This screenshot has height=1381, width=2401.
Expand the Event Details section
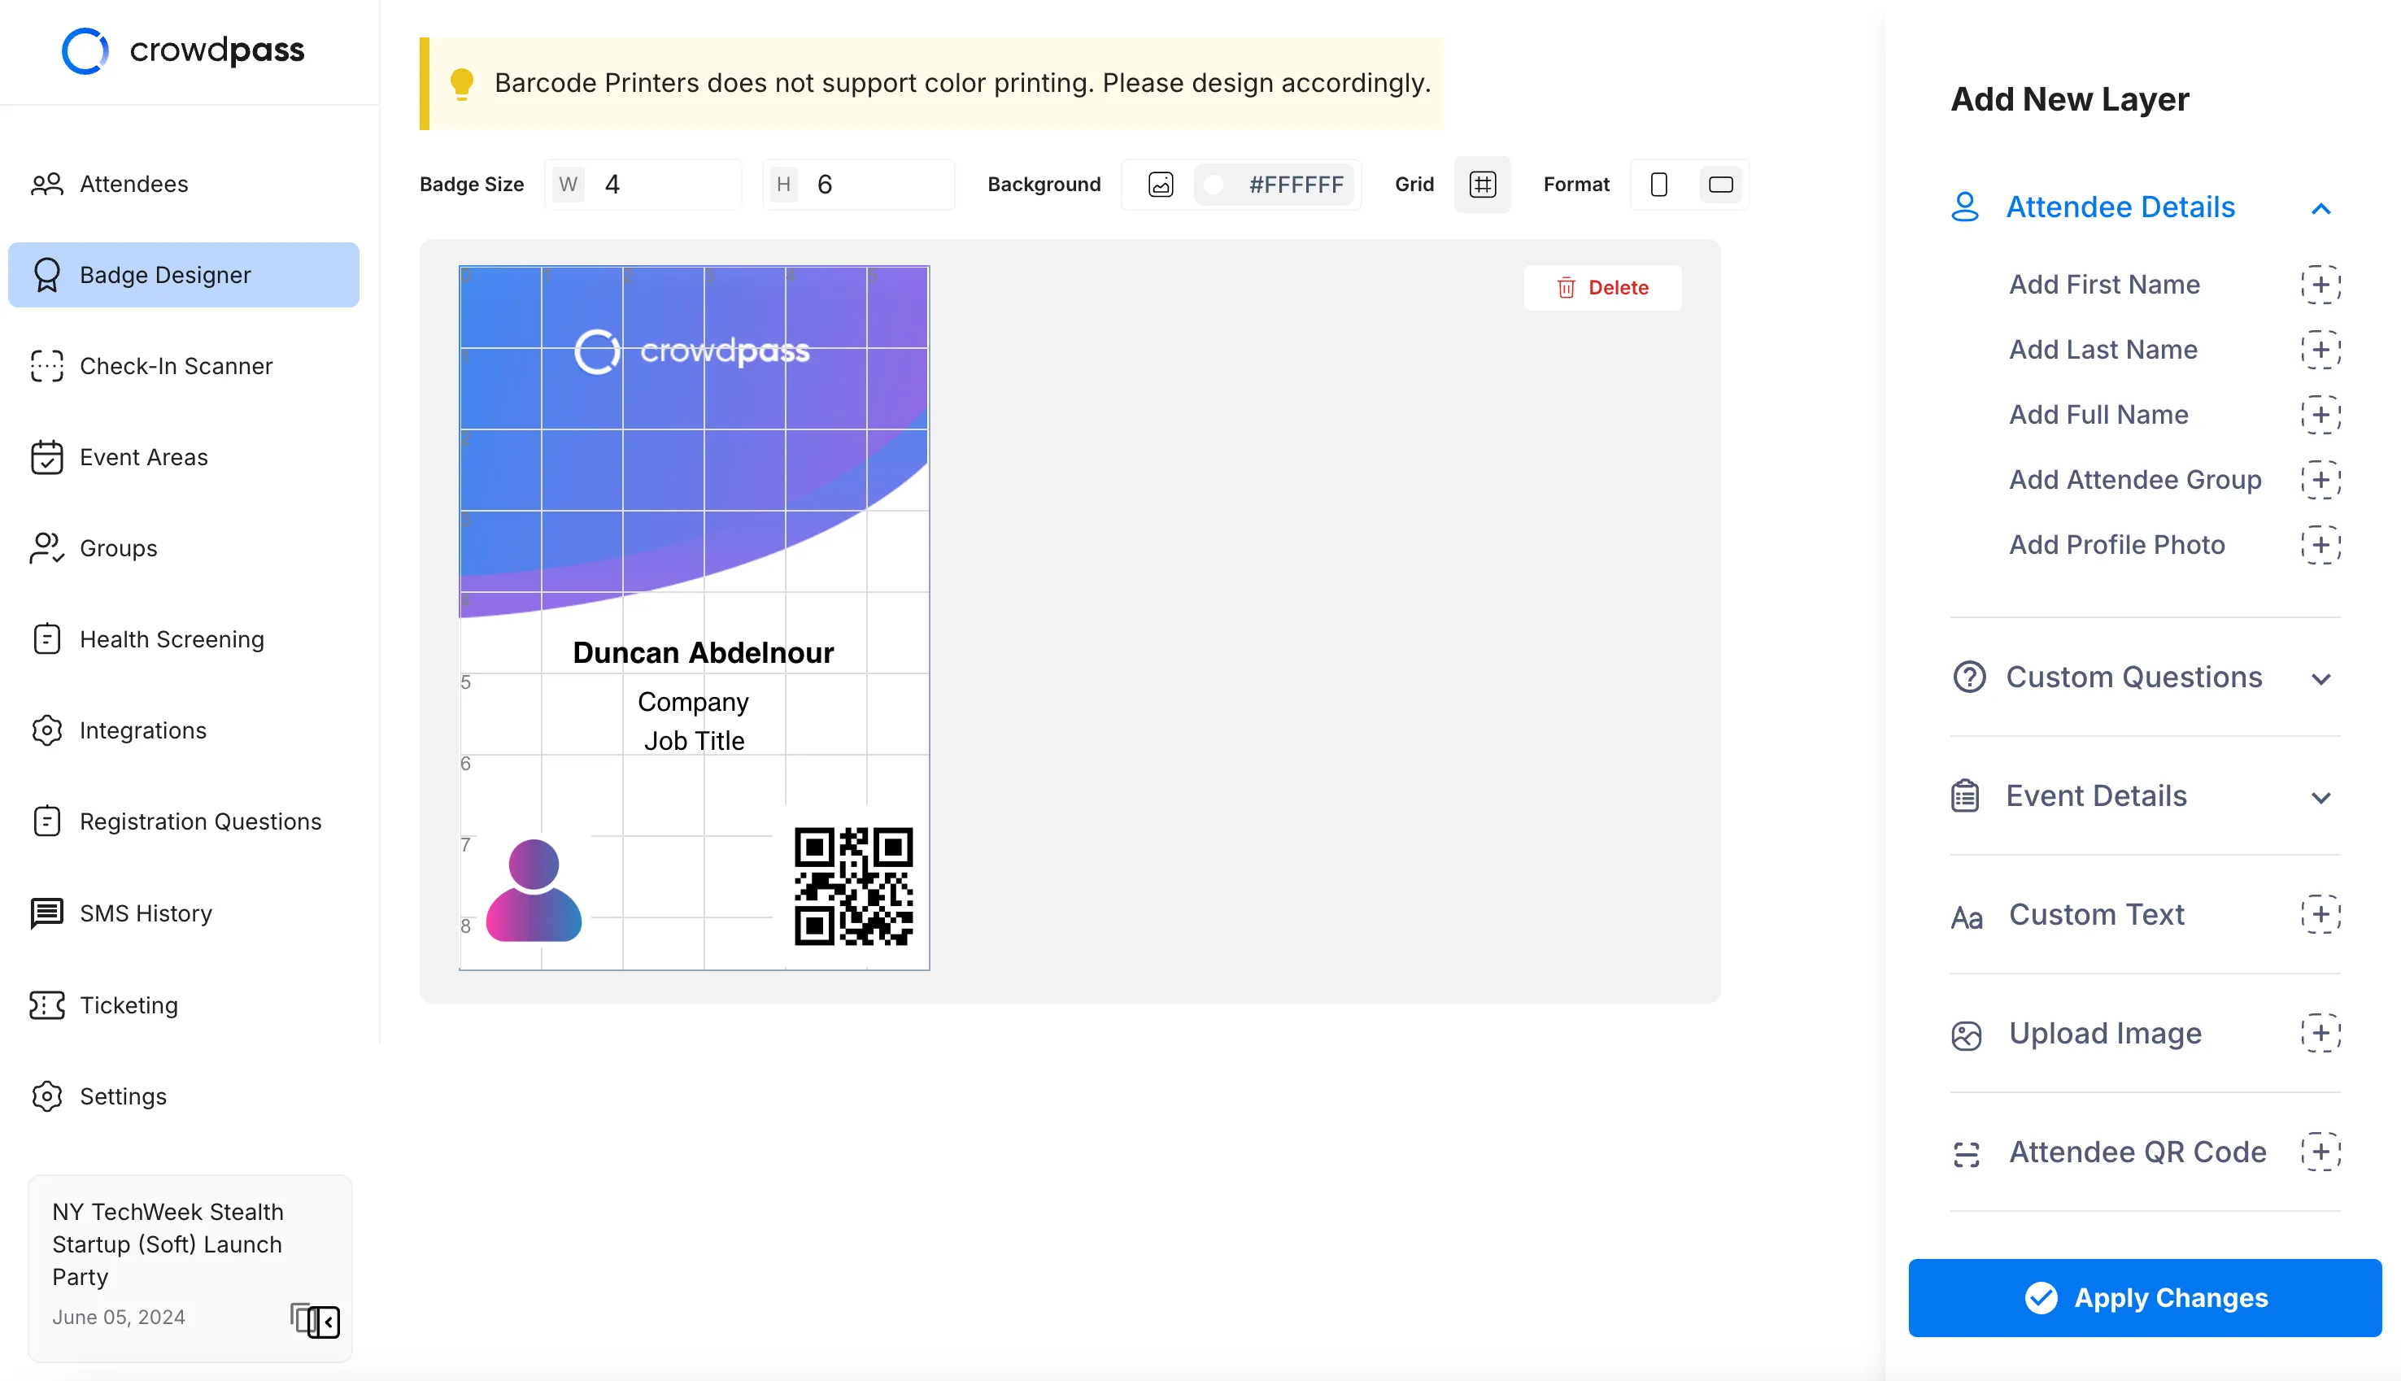click(x=2320, y=797)
